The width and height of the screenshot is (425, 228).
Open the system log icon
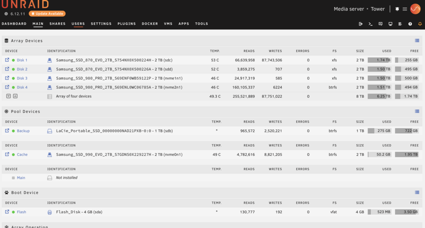pyautogui.click(x=400, y=24)
